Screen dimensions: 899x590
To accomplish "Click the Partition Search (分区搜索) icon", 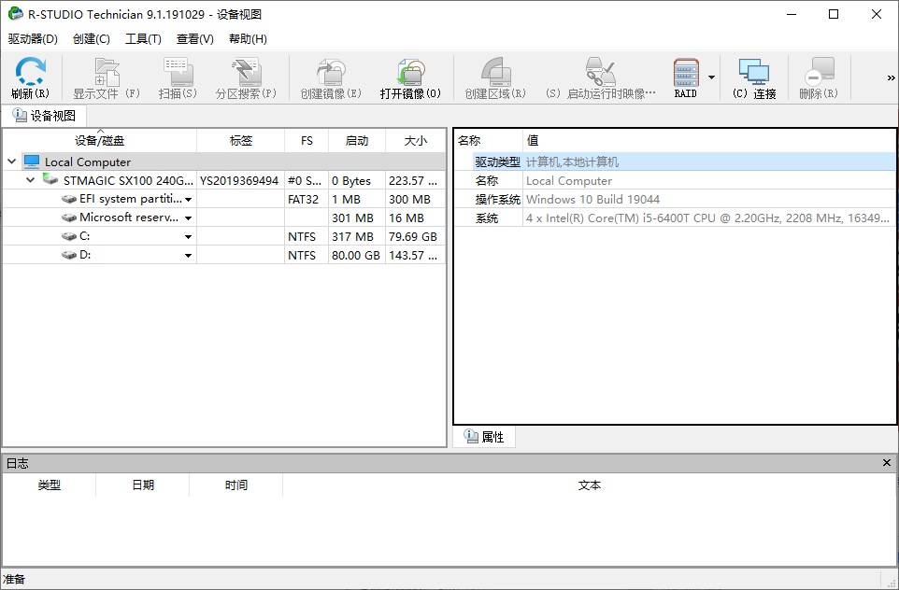I will [x=247, y=72].
